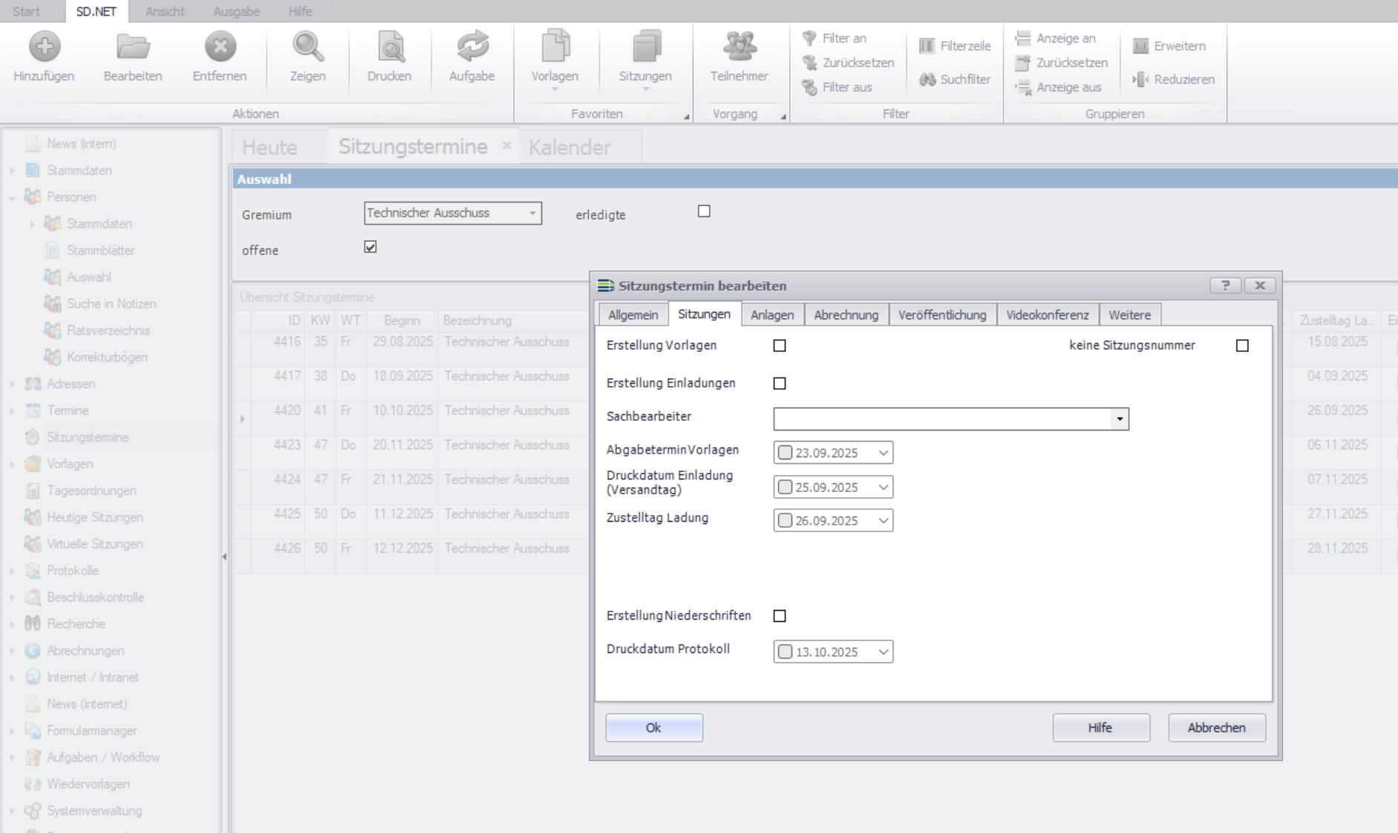Click the Hinzufügen plus icon
The height and width of the screenshot is (833, 1398).
[44, 47]
